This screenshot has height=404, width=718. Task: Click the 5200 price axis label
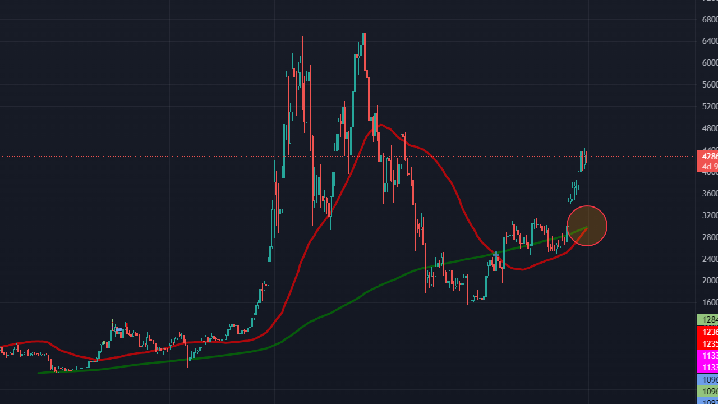coord(710,107)
